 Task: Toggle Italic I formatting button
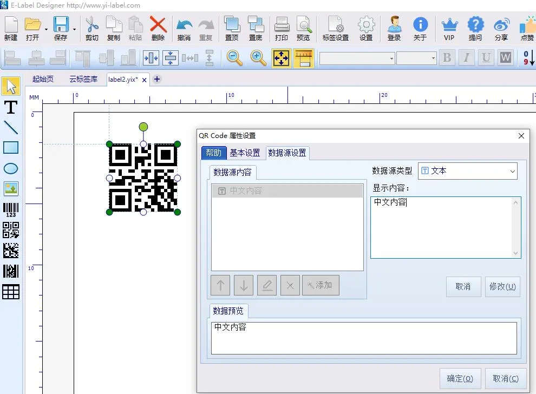point(466,58)
